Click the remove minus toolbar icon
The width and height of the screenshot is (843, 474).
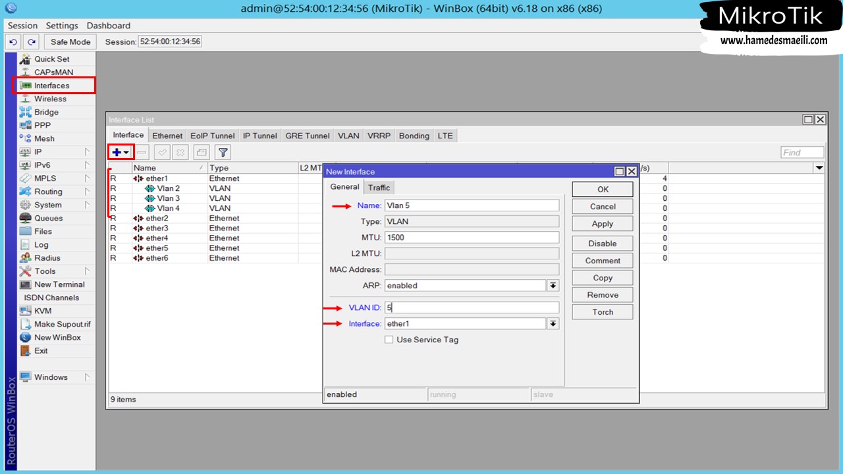point(142,152)
